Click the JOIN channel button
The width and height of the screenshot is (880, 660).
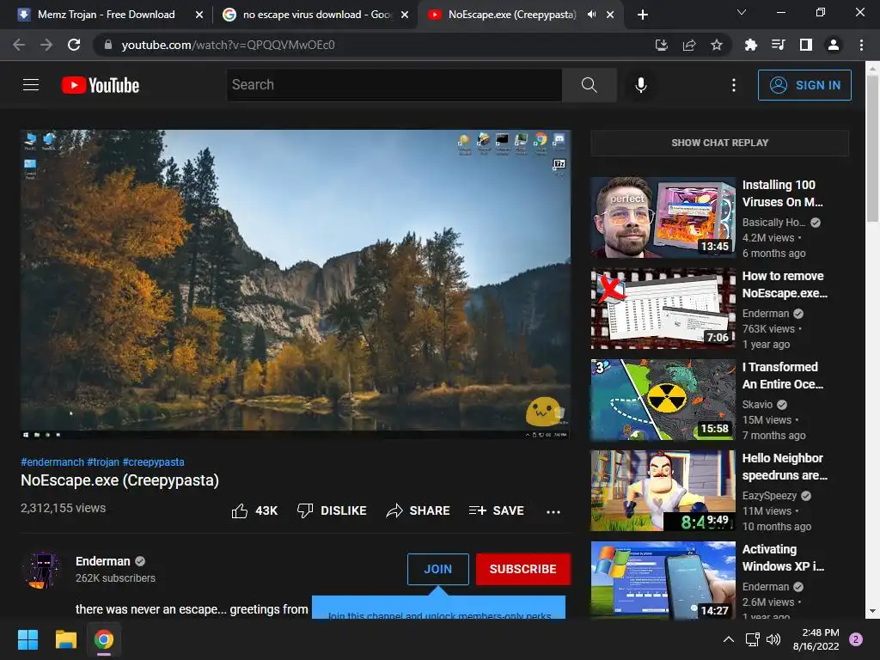437,569
